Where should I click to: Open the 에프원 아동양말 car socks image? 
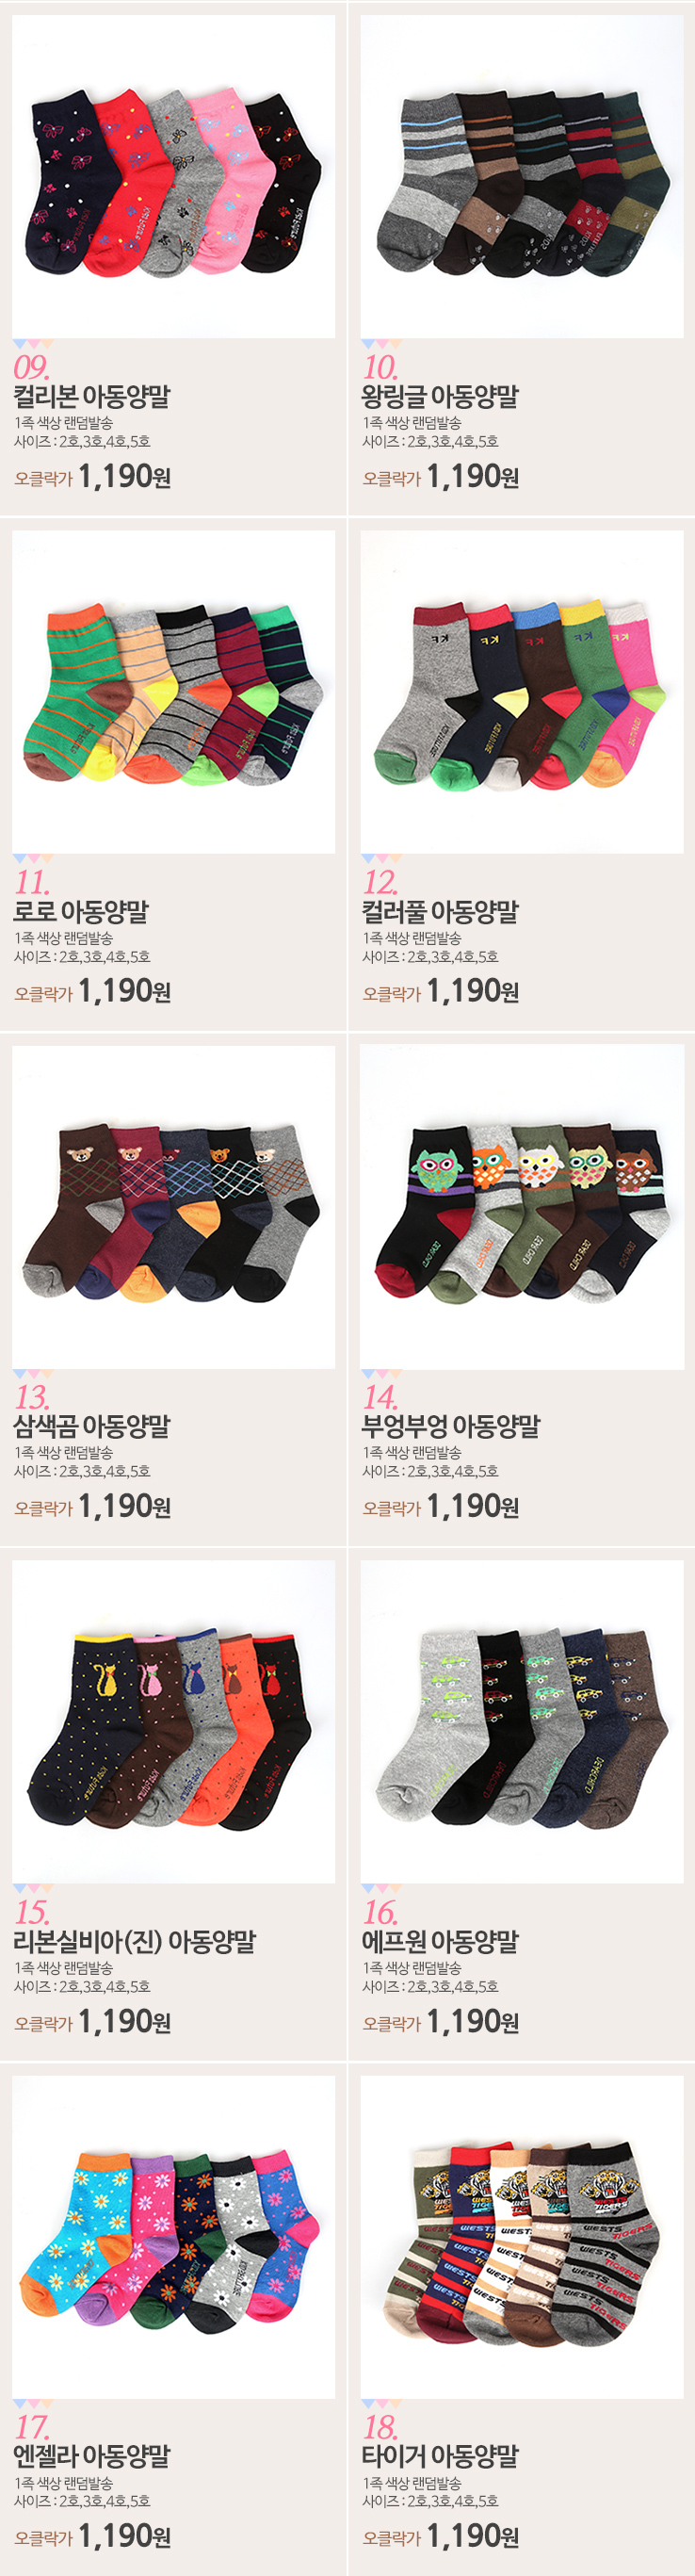[x=522, y=1721]
